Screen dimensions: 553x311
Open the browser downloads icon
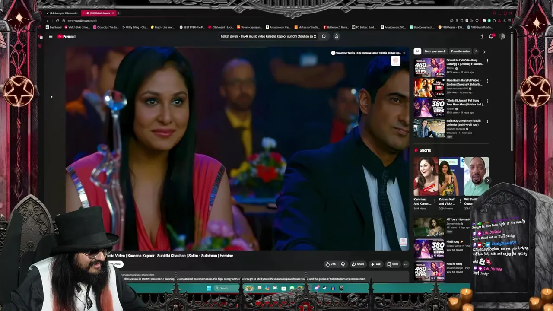coord(504,21)
